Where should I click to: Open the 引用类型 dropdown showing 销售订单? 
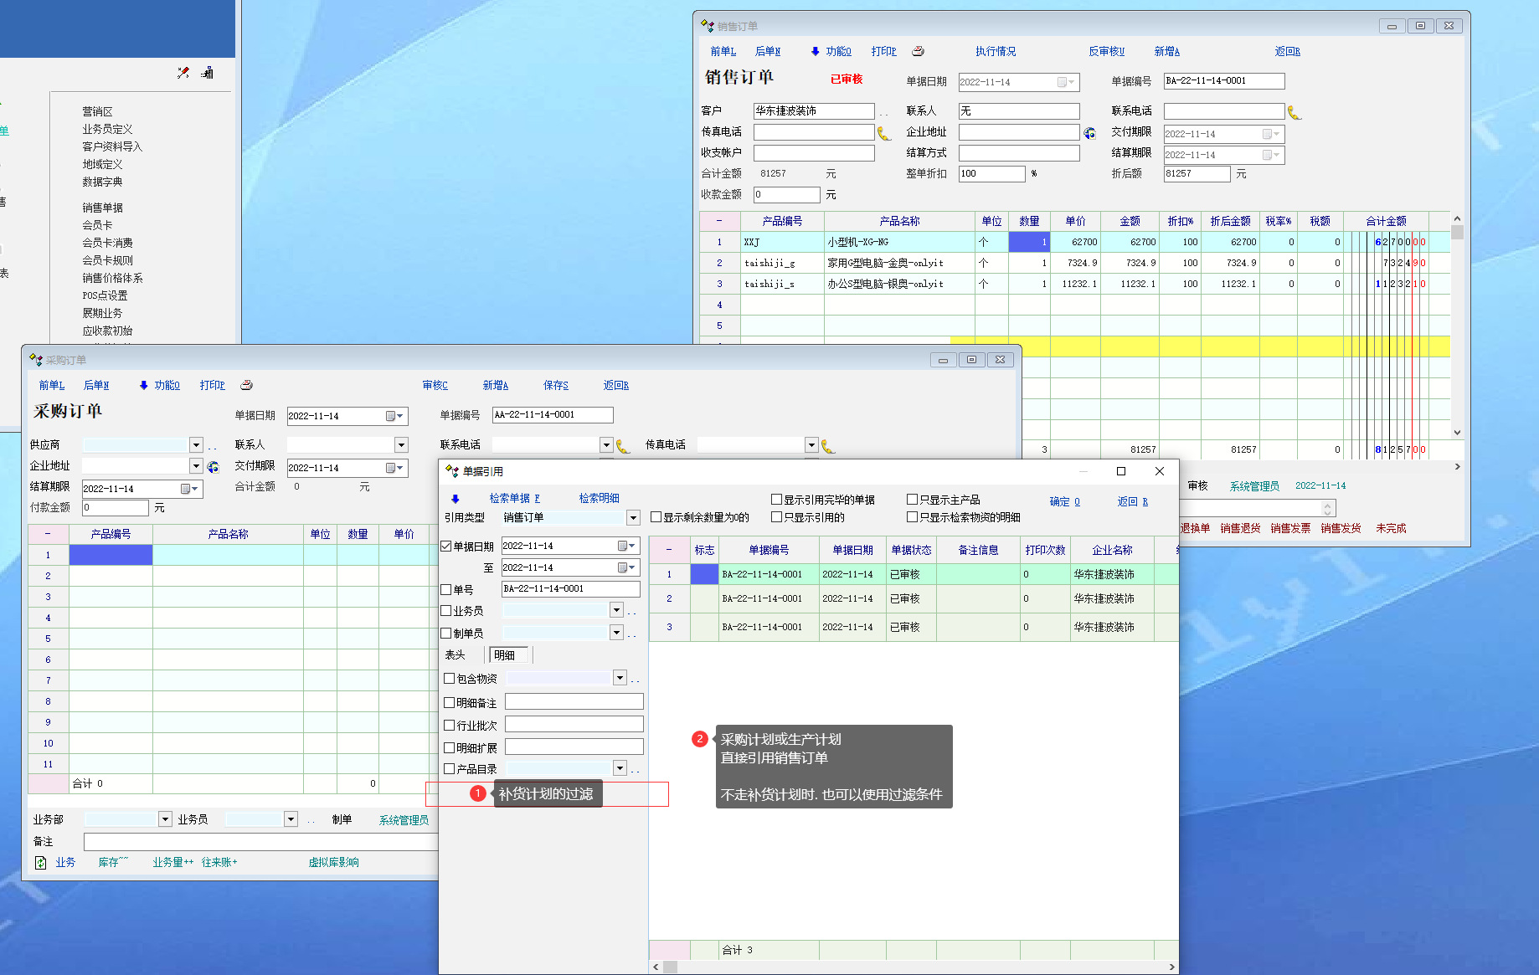(633, 518)
